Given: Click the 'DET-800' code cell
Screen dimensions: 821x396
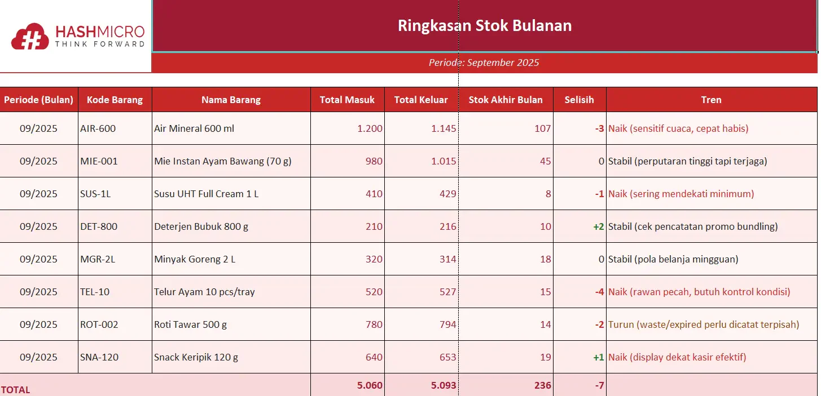Looking at the screenshot, I should pyautogui.click(x=115, y=226).
